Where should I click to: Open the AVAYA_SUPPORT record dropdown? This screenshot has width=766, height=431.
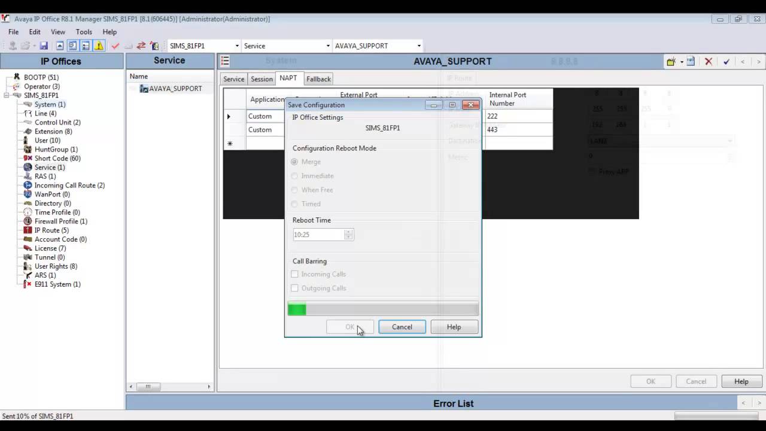pos(419,45)
